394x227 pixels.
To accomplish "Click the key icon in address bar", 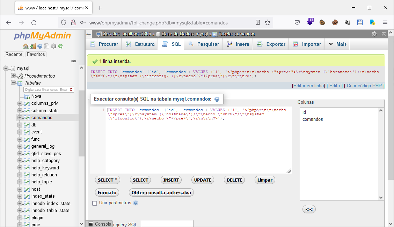I will (x=83, y=23).
